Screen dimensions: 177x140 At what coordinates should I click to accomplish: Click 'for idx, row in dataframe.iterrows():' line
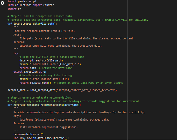point(41,138)
